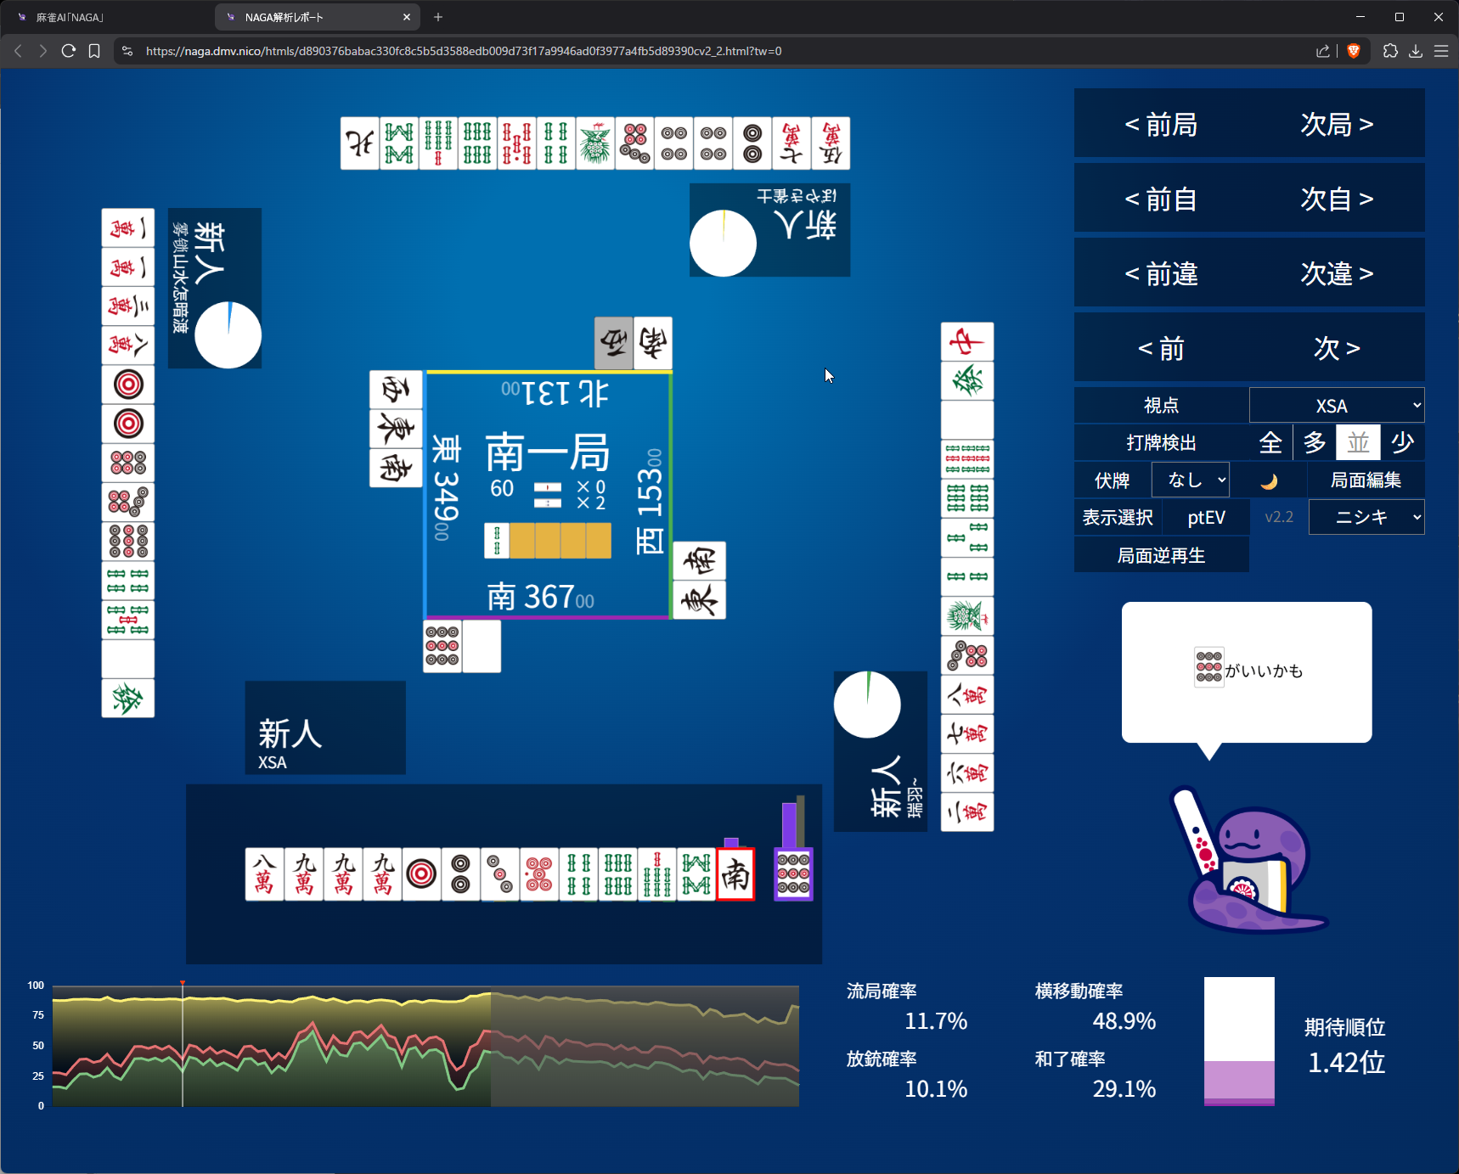Screen dimensions: 1459x1174
Task: Set discard detection to 全
Action: pos(1270,442)
